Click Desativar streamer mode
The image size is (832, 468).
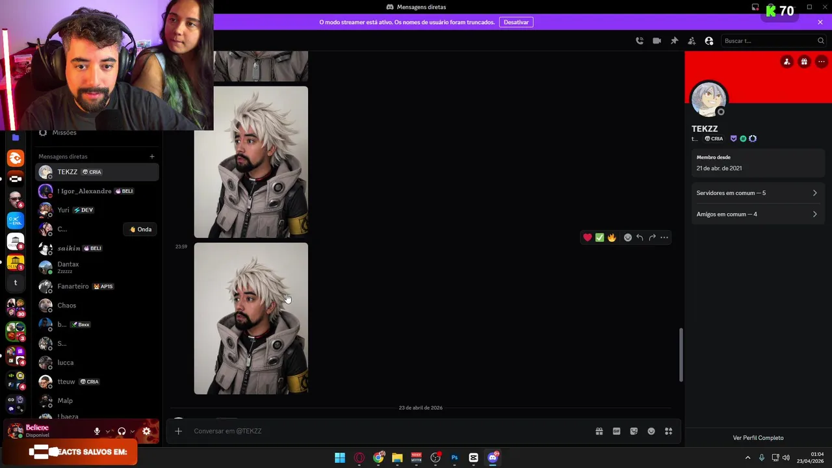(516, 22)
